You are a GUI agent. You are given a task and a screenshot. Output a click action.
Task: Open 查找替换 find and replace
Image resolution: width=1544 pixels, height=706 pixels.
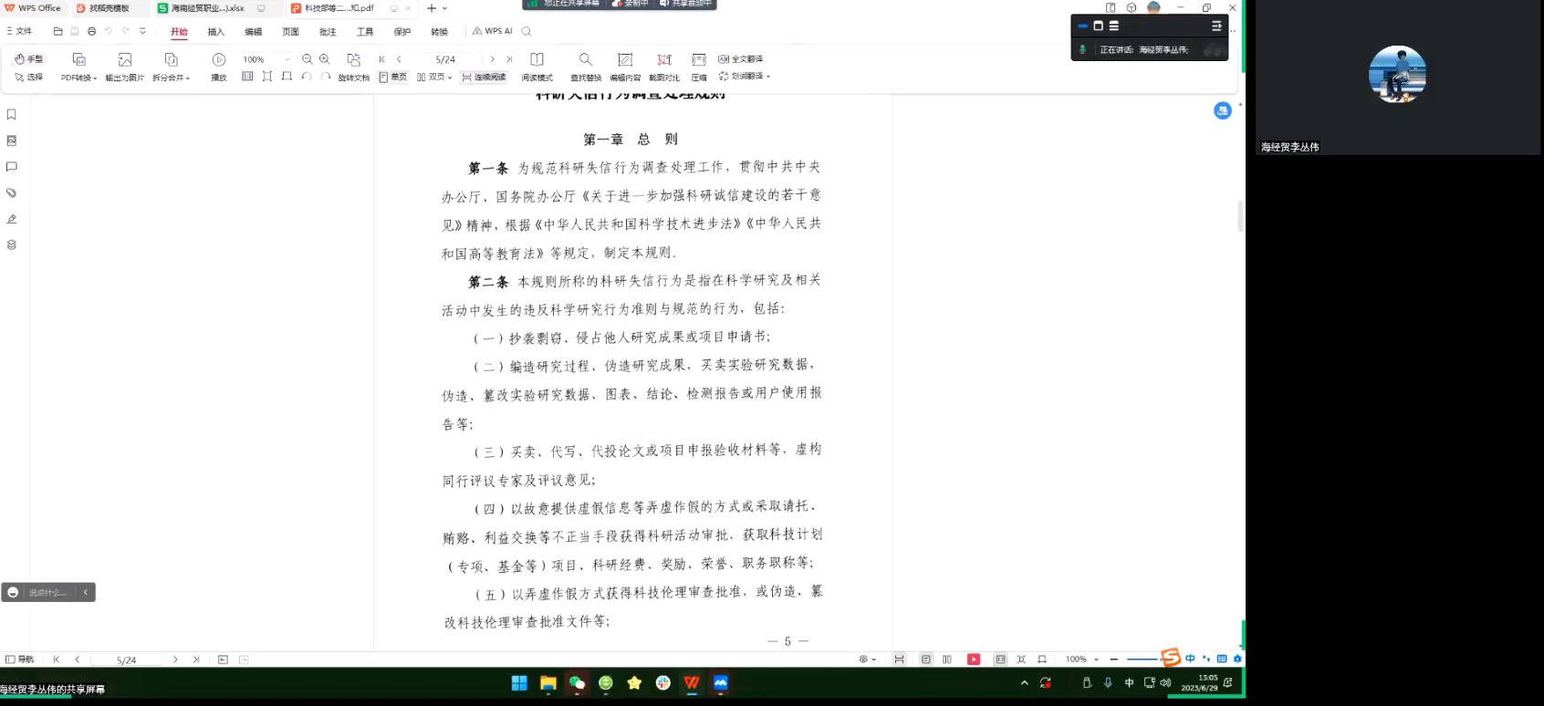585,60
